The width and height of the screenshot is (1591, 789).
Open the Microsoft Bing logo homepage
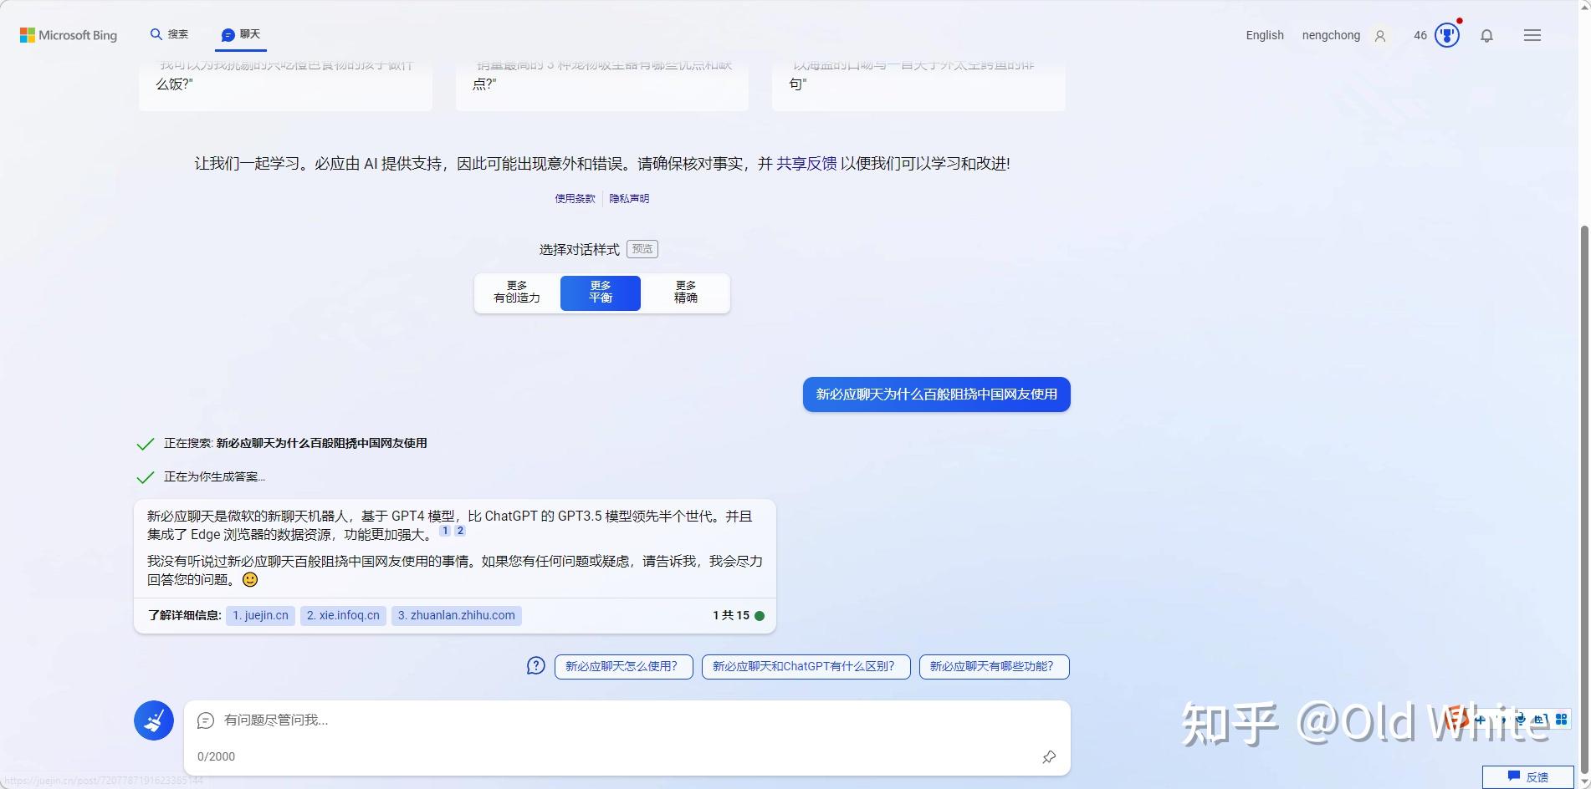[x=69, y=35]
